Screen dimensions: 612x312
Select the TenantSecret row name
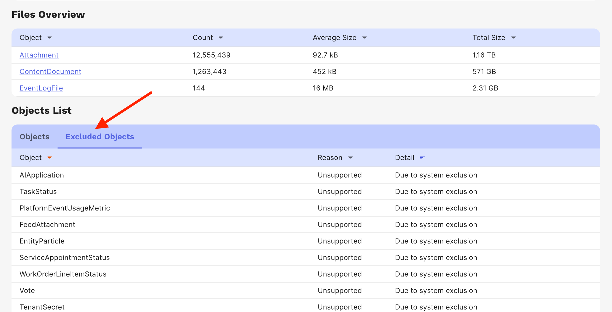coord(42,307)
